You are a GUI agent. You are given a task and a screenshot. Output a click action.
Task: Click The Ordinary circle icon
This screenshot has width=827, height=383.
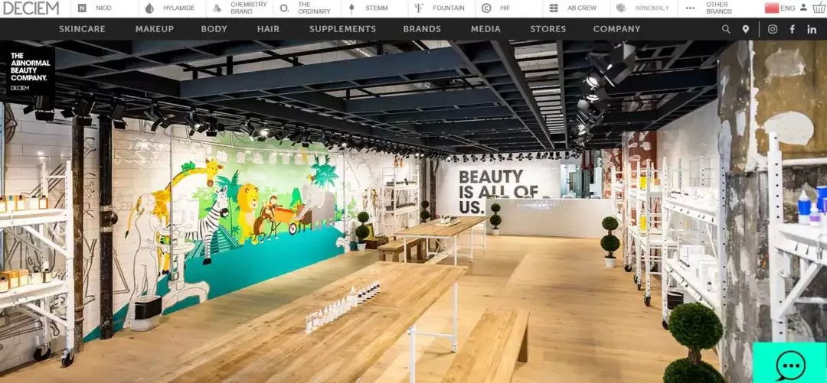pos(284,8)
